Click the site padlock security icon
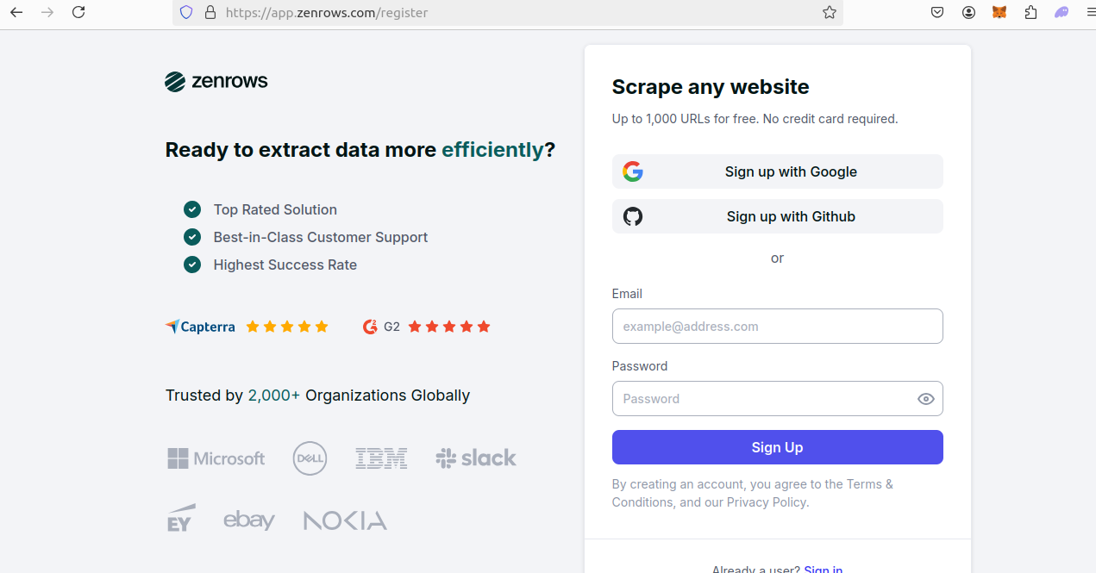Screen dimensions: 1096x573 [209, 12]
